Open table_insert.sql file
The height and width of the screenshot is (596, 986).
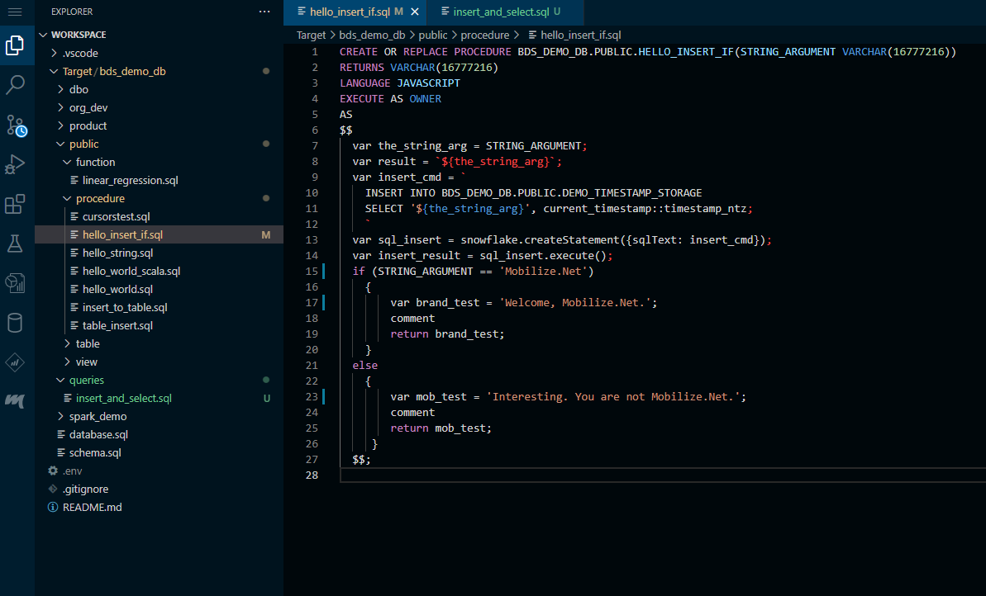(x=159, y=326)
